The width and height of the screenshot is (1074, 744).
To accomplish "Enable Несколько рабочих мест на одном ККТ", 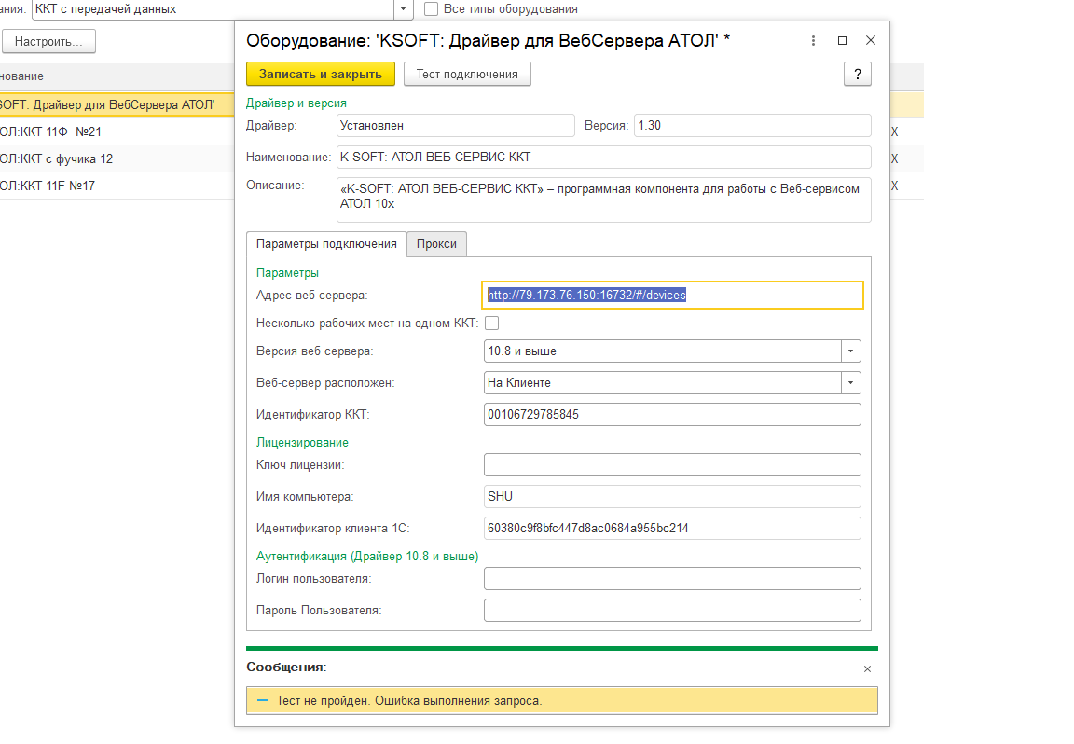I will click(x=492, y=323).
